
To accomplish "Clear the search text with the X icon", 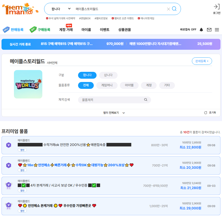I will [x=168, y=9].
